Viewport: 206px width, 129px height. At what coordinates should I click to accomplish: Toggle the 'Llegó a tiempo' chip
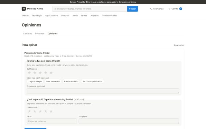pos(35,82)
